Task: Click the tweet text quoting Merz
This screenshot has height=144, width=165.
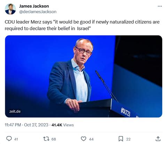Action: coord(82,25)
